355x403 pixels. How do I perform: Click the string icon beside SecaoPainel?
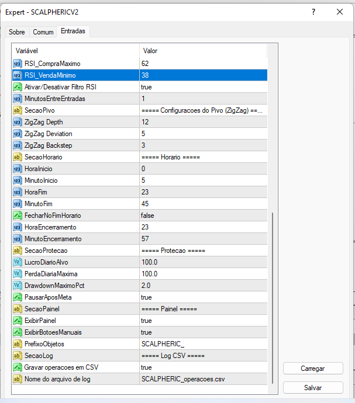[x=17, y=309]
